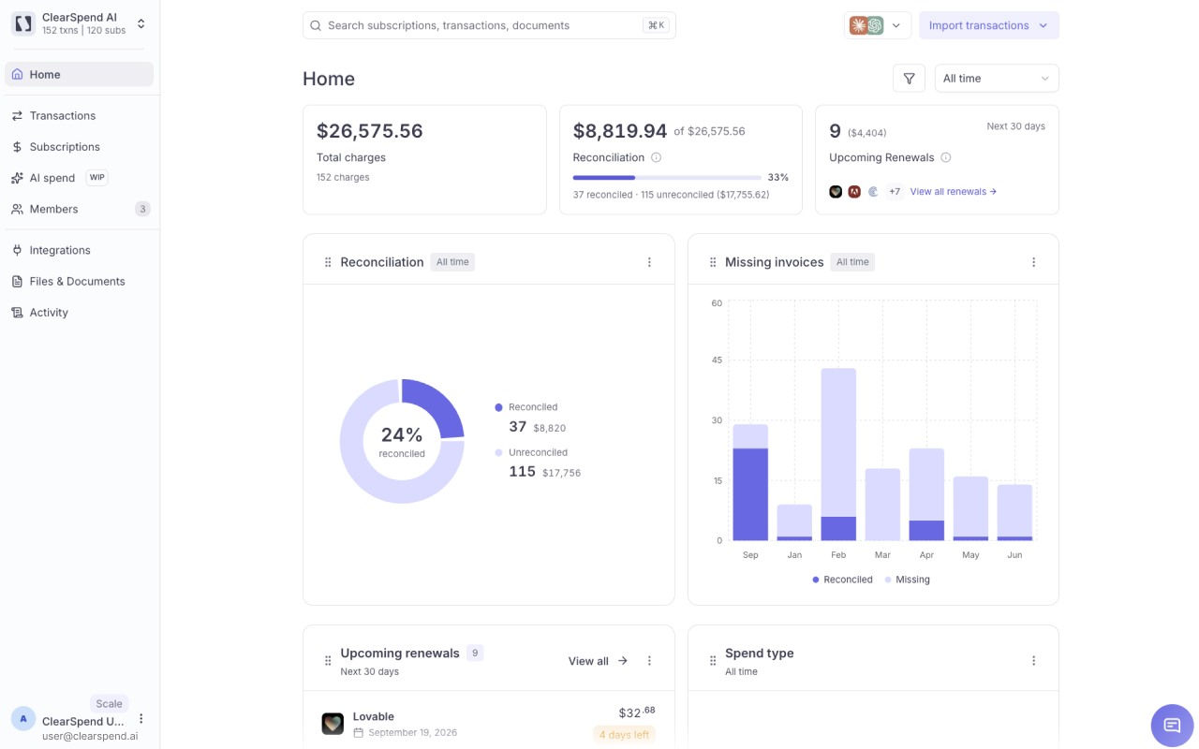The width and height of the screenshot is (1199, 749).
Task: Click the Missing legend dot under bar chart
Action: [x=888, y=580]
